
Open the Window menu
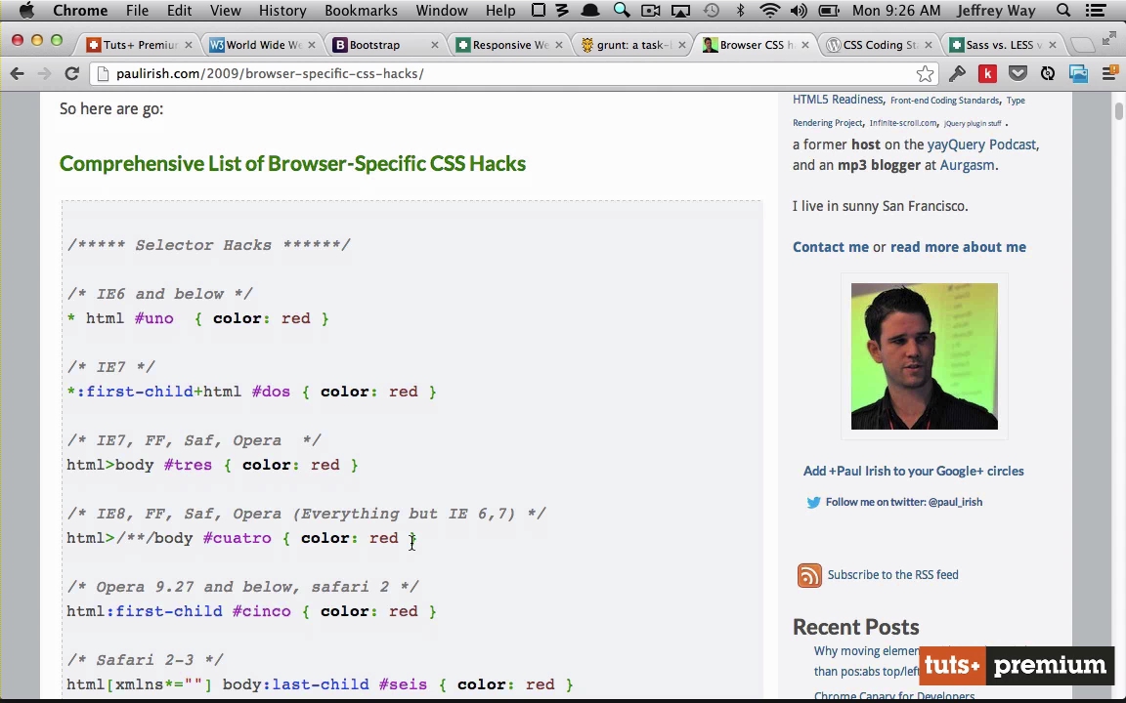tap(442, 10)
